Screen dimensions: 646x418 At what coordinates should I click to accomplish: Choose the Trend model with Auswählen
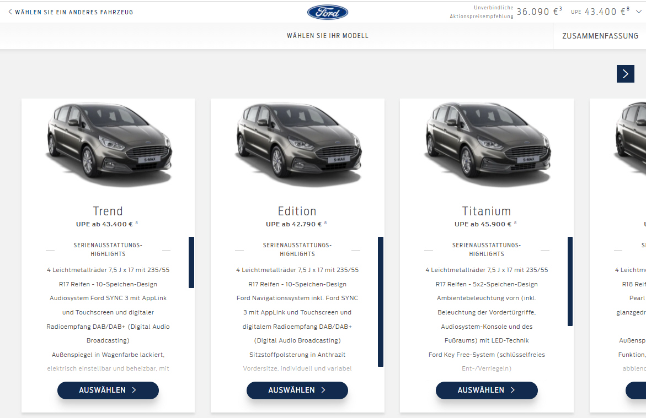pos(108,390)
